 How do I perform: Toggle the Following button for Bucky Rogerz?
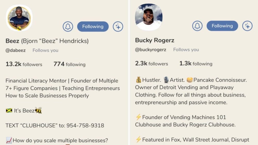pyautogui.click(x=222, y=26)
